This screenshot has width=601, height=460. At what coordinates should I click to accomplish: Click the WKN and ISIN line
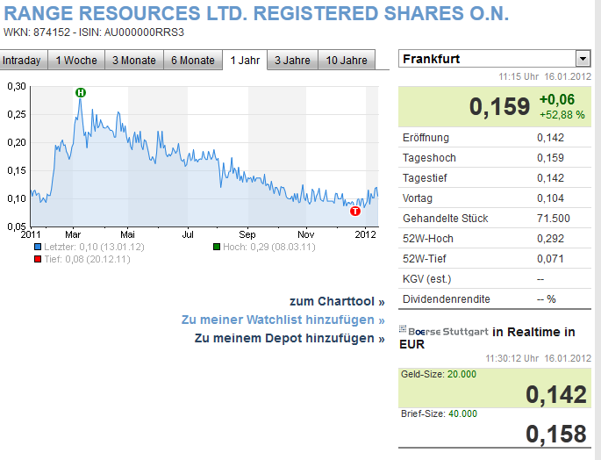coord(94,32)
